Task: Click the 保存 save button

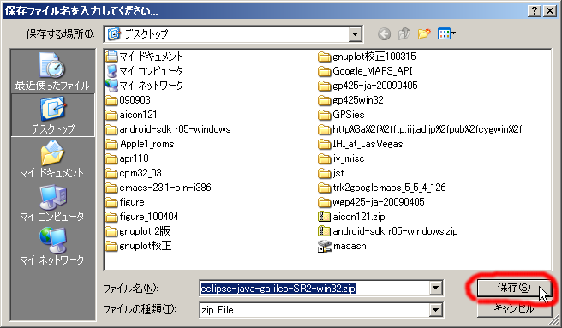Action: coord(514,288)
